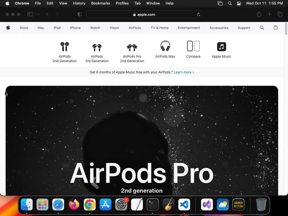Open the Support page
Viewport: 288px width, 216px height.
244,28
